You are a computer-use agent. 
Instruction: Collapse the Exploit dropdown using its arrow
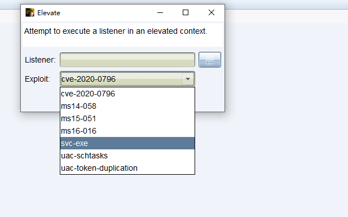point(188,79)
